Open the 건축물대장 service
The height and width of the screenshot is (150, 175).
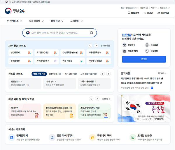click(x=20, y=61)
